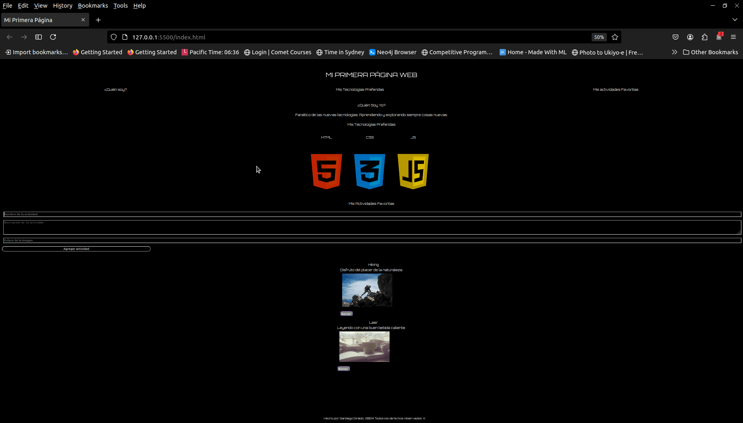Expand the hidden bookmarks overflow chevron
The height and width of the screenshot is (423, 743).
(x=675, y=52)
